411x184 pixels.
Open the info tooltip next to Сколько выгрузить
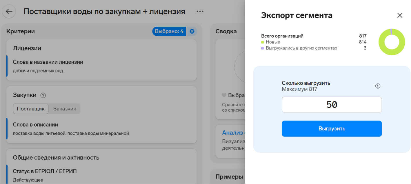coord(378,86)
